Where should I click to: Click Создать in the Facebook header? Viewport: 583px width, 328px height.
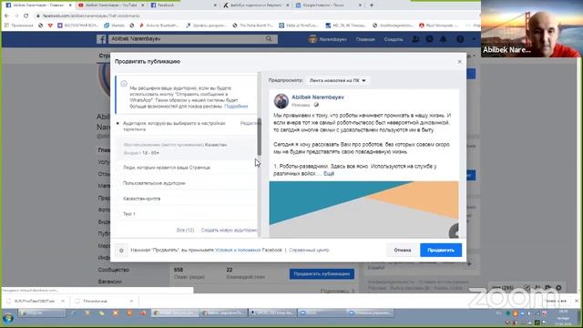[394, 39]
